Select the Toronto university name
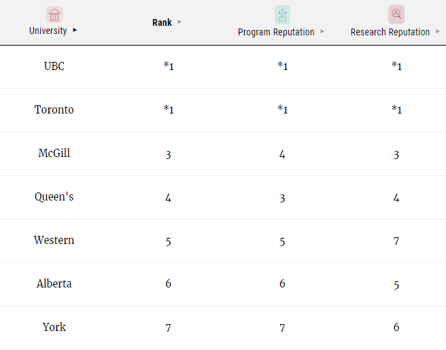This screenshot has width=446, height=350. [x=54, y=109]
